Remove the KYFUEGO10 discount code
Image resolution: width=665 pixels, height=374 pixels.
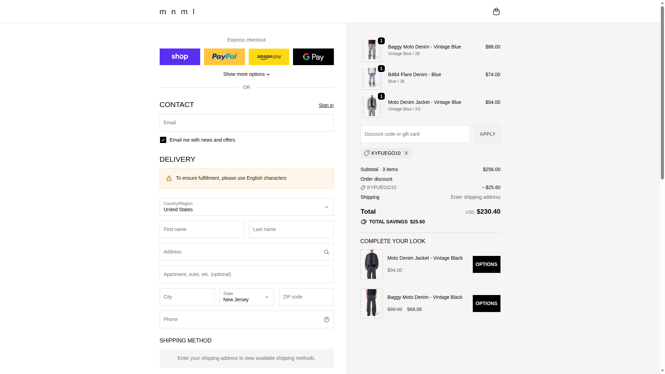(406, 153)
